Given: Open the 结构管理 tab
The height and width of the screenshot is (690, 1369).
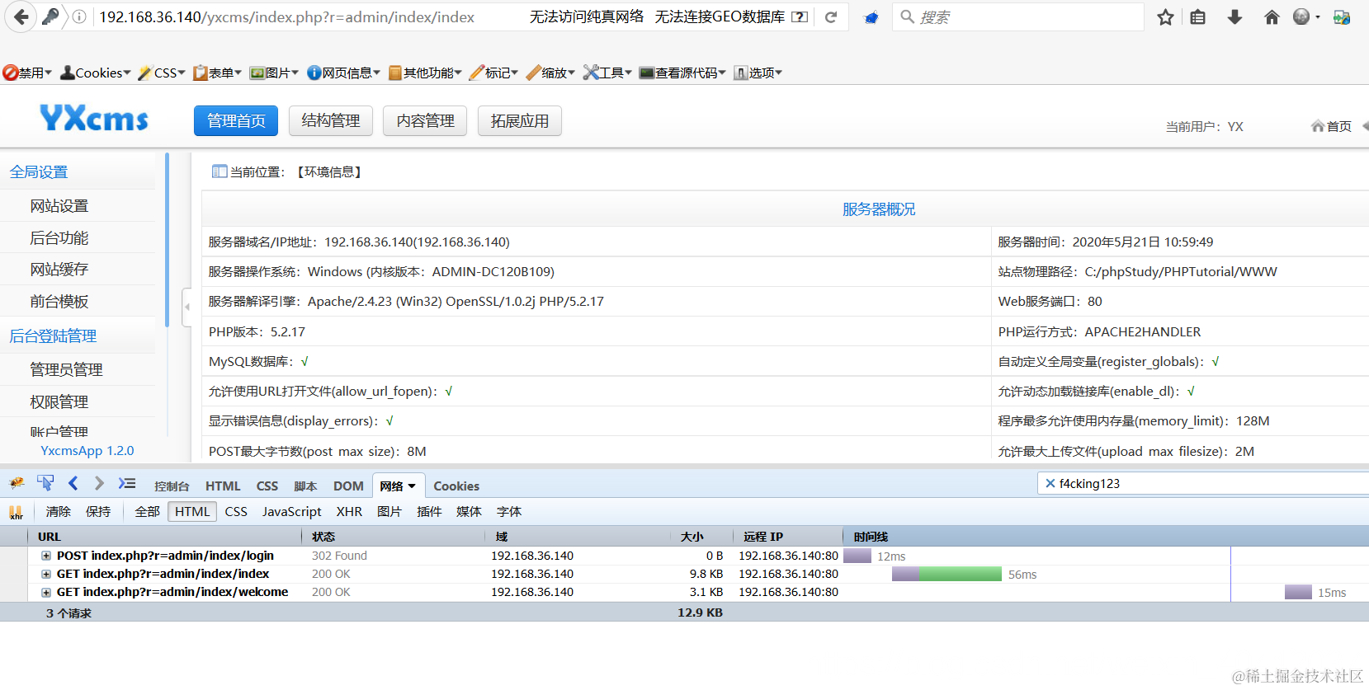Looking at the screenshot, I should click(x=331, y=121).
